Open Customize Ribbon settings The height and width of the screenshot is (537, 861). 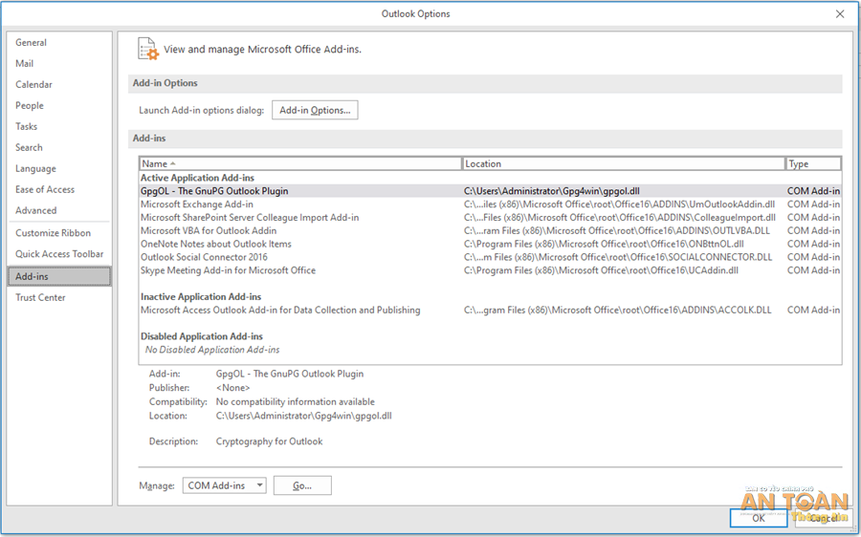pyautogui.click(x=54, y=233)
